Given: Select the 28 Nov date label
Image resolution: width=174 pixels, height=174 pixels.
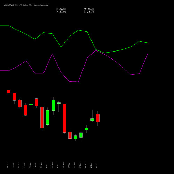Looking at the screenshot, I should tap(74, 165).
